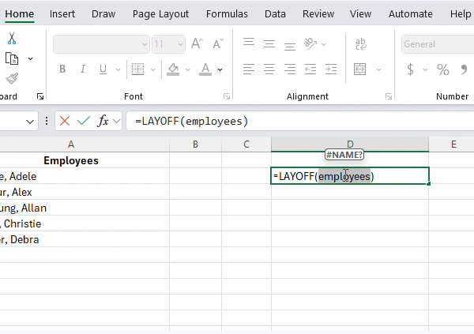This screenshot has height=334, width=474.
Task: Click the Insert Function fx icon
Action: (x=103, y=121)
